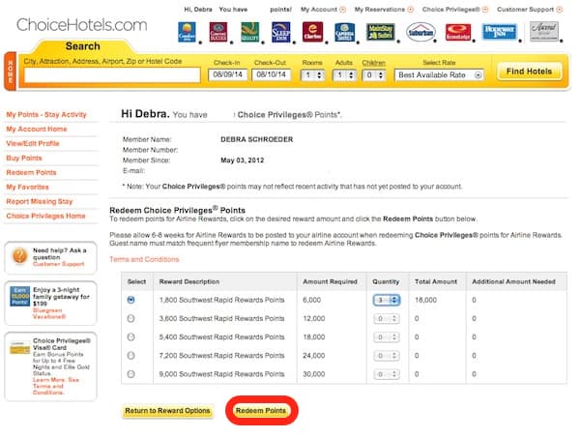Image resolution: width=580 pixels, height=438 pixels.
Task: Click the orange MORE side tab
Action: pos(11,72)
